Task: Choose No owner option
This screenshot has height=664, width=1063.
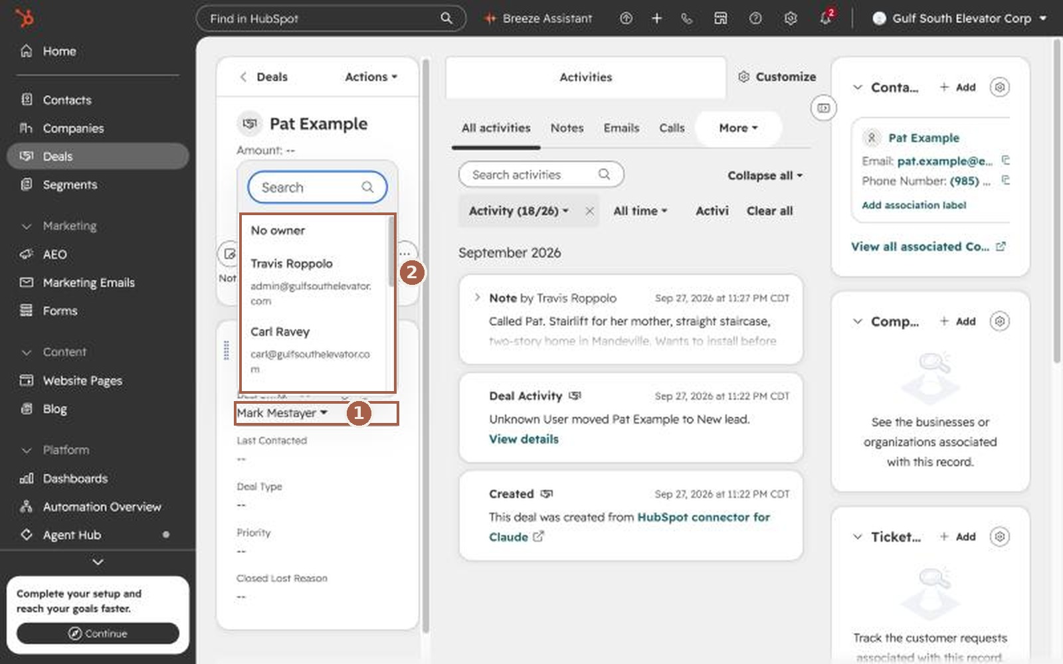Action: click(x=313, y=230)
